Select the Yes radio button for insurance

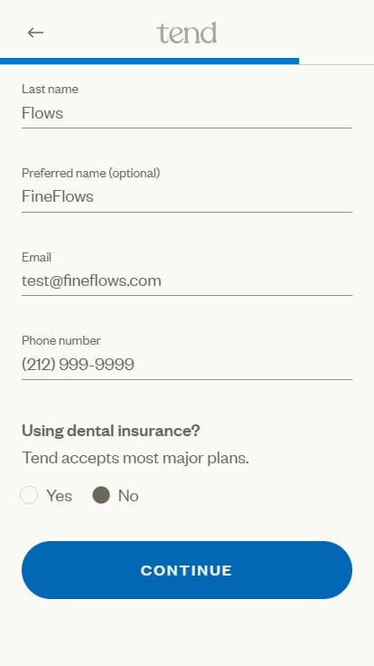pos(29,495)
